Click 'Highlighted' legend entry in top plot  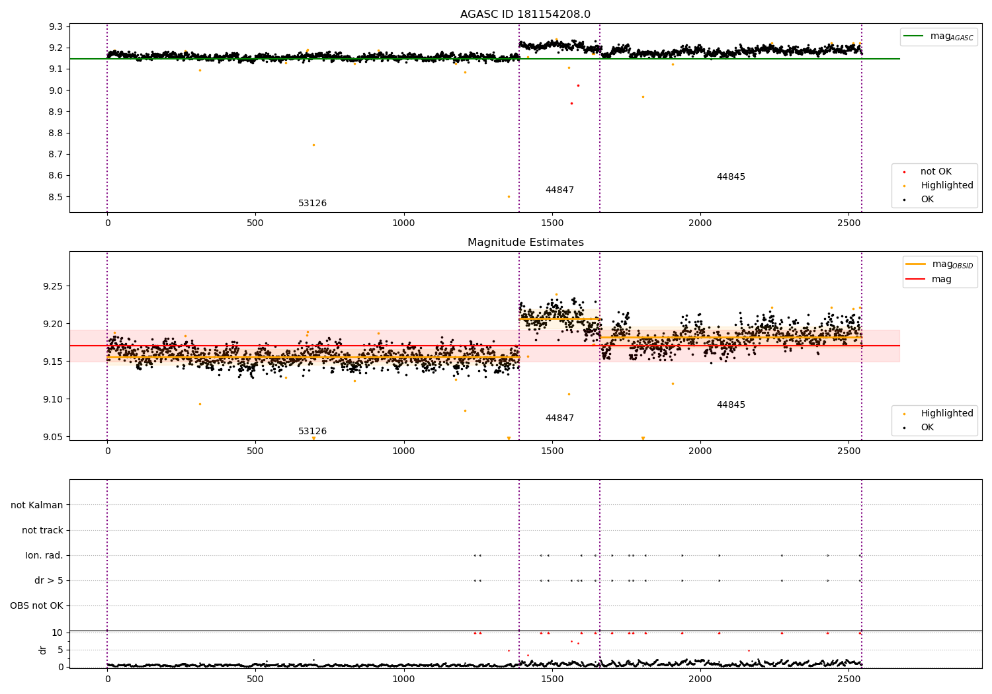946,186
